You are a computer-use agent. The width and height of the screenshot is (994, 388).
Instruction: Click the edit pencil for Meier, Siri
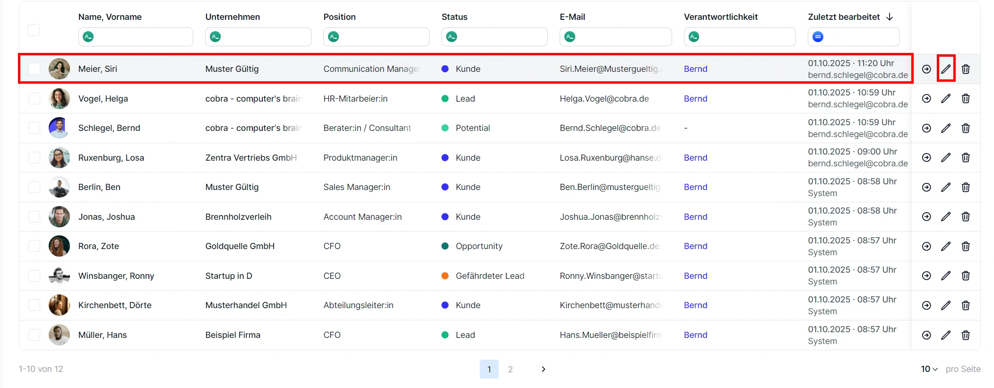click(x=945, y=69)
